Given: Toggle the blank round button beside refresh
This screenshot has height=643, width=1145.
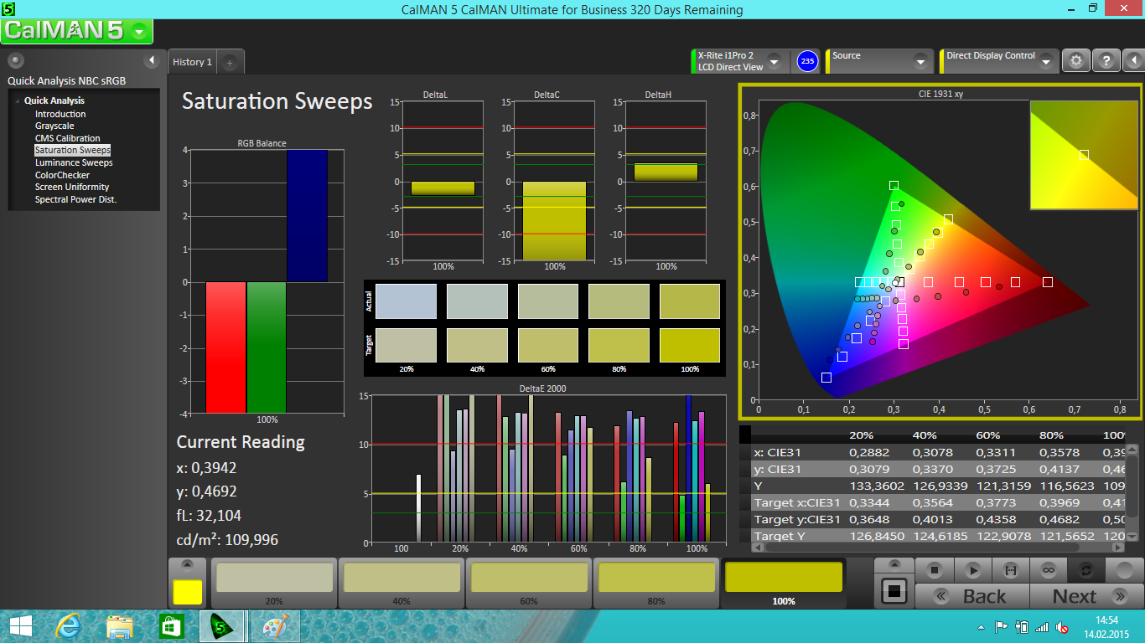Looking at the screenshot, I should coord(1123,570).
